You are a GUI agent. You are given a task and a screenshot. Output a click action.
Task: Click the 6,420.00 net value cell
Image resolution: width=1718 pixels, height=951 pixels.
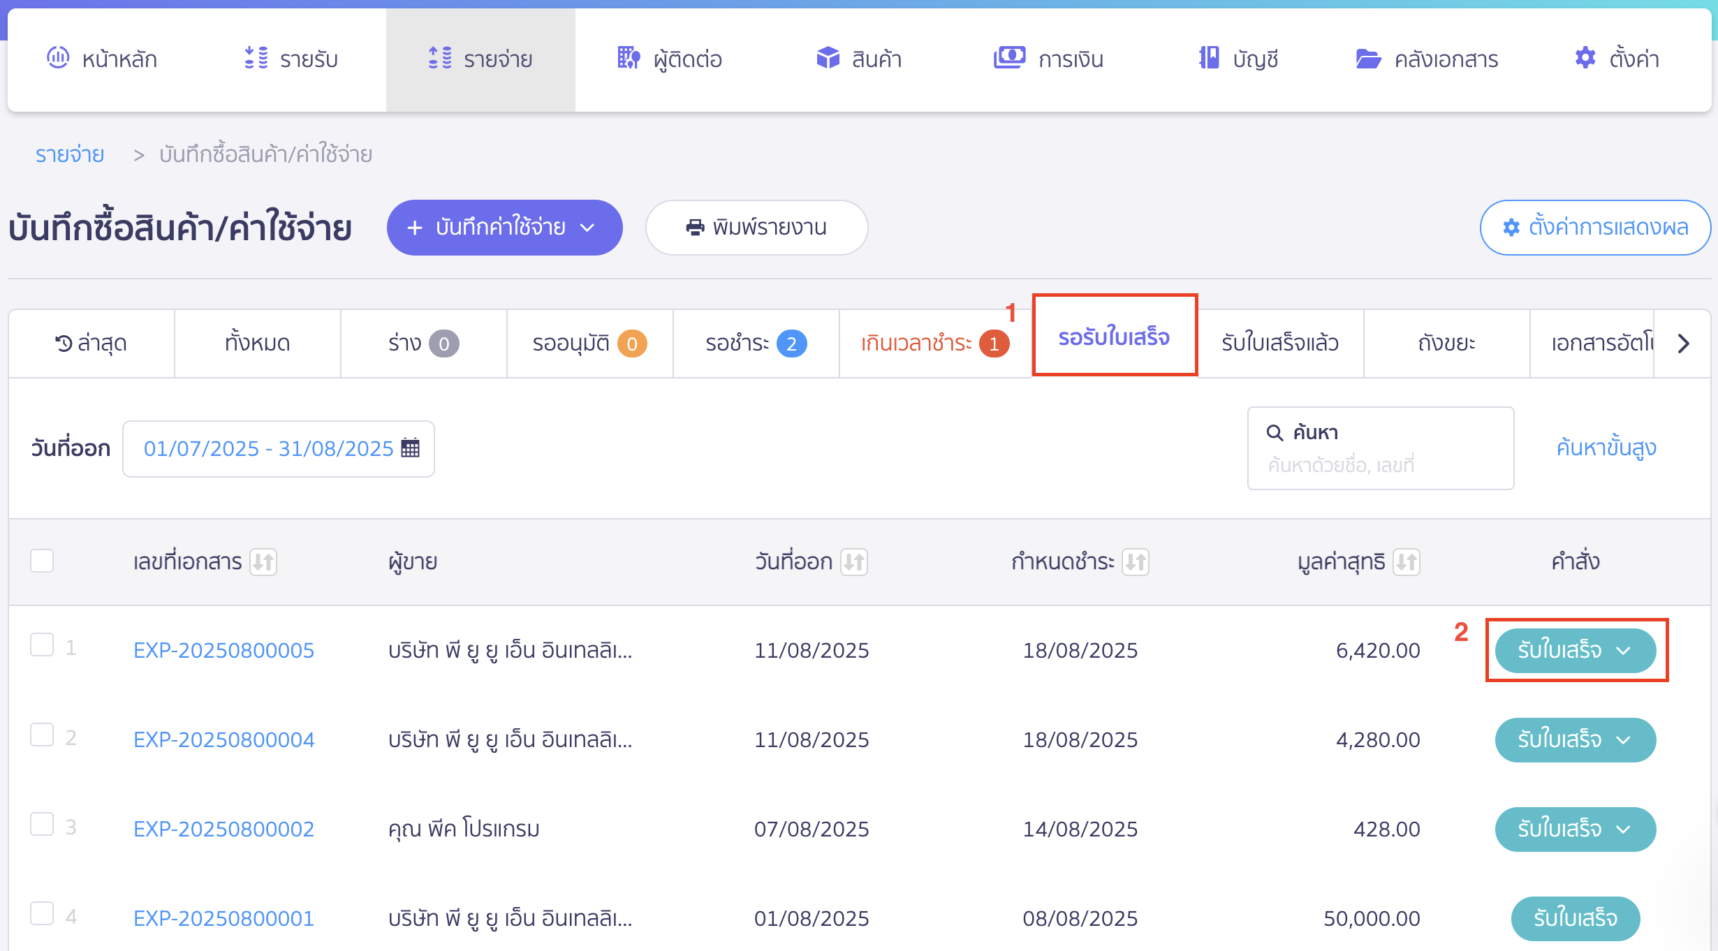[x=1378, y=650]
